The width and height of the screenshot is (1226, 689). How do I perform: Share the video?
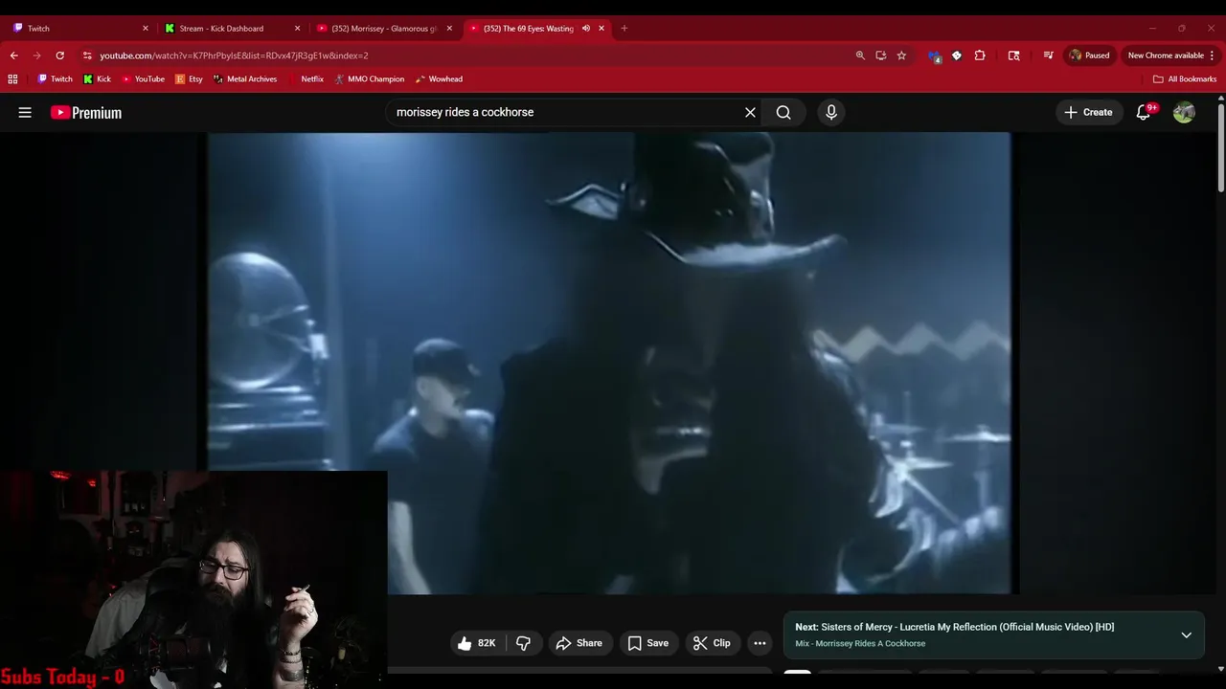[x=579, y=643]
